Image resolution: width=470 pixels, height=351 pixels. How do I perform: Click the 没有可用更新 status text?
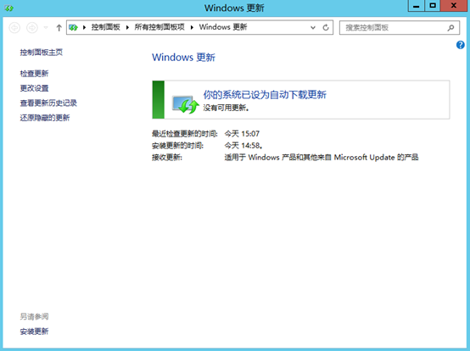point(226,108)
